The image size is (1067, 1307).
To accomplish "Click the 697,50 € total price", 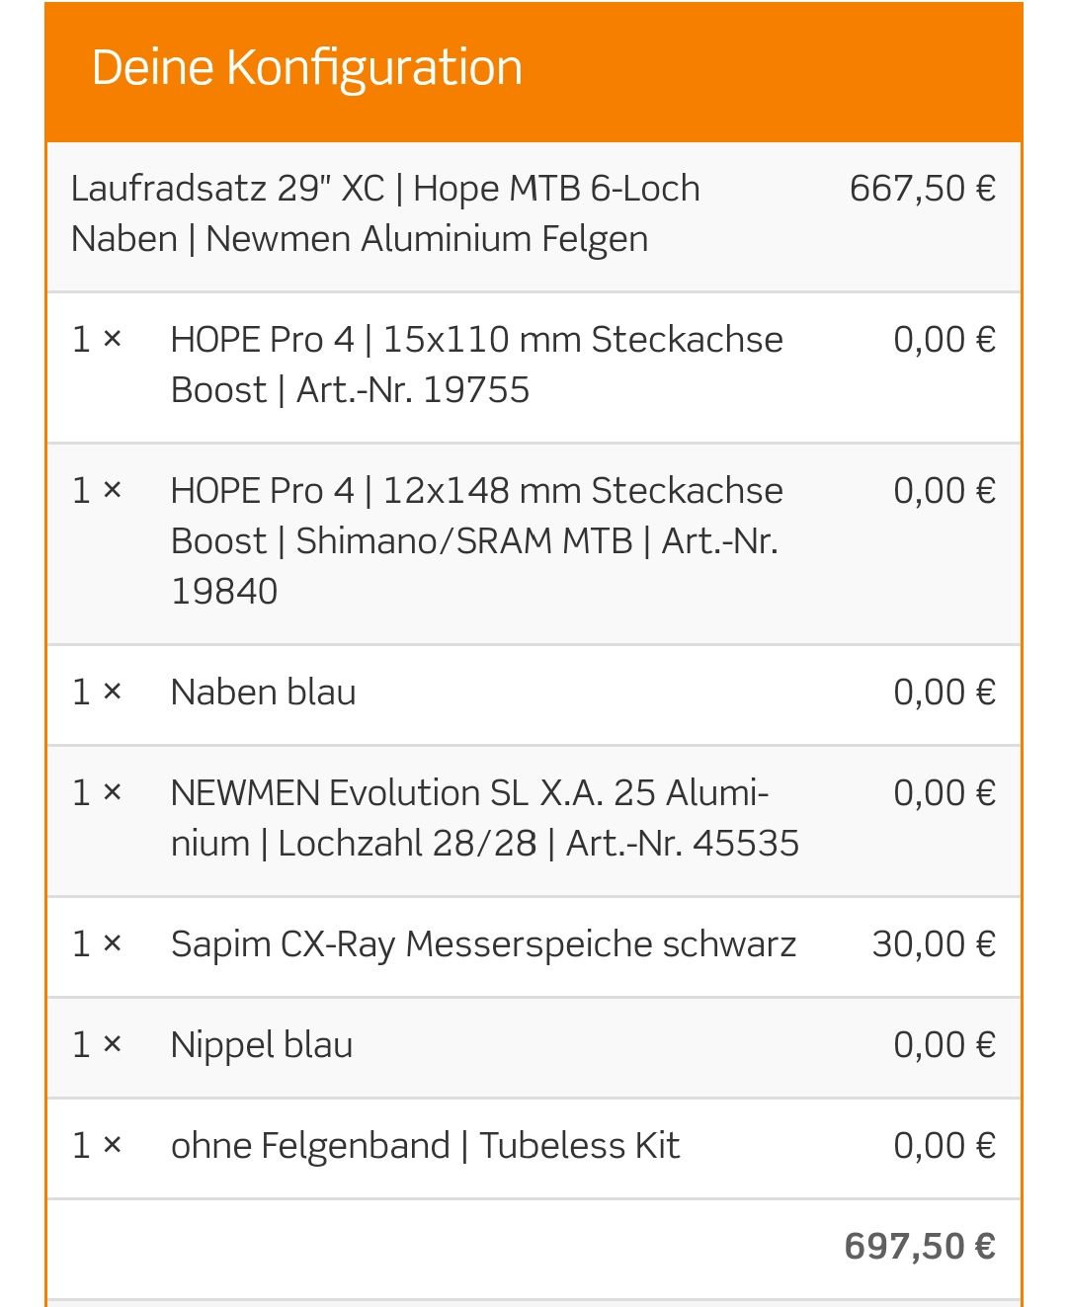I will 919,1247.
